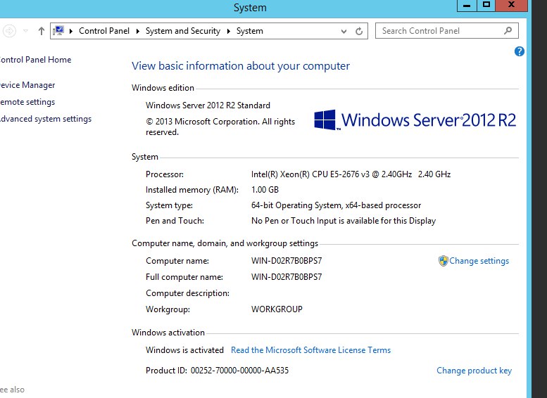
Task: Select System and Security breadcrumb
Action: click(x=183, y=31)
